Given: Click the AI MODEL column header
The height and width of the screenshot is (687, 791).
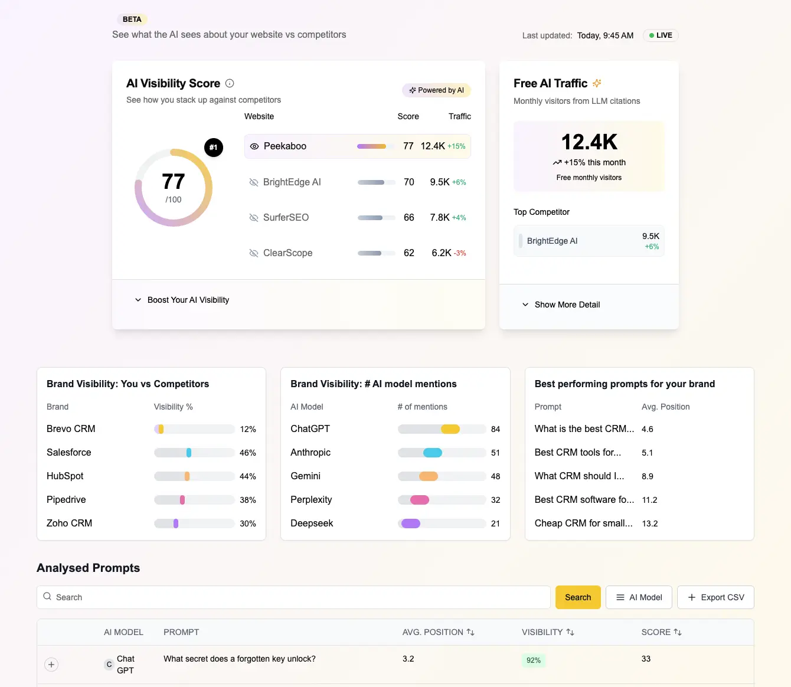Looking at the screenshot, I should click(123, 632).
